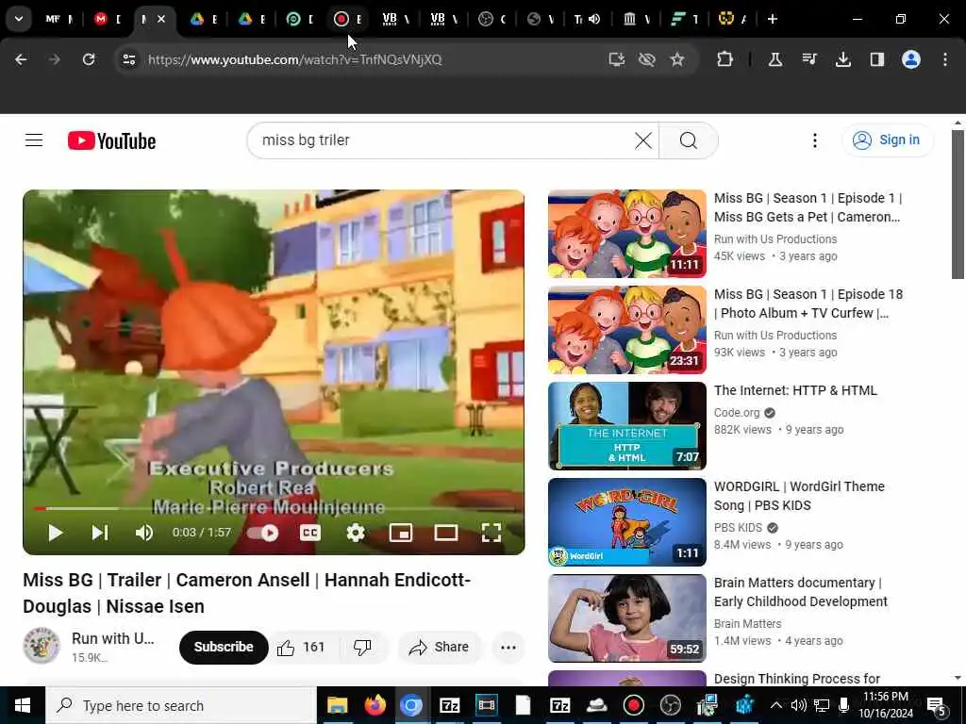Open YouTube settings three-dot menu
This screenshot has width=966, height=724.
[x=814, y=140]
